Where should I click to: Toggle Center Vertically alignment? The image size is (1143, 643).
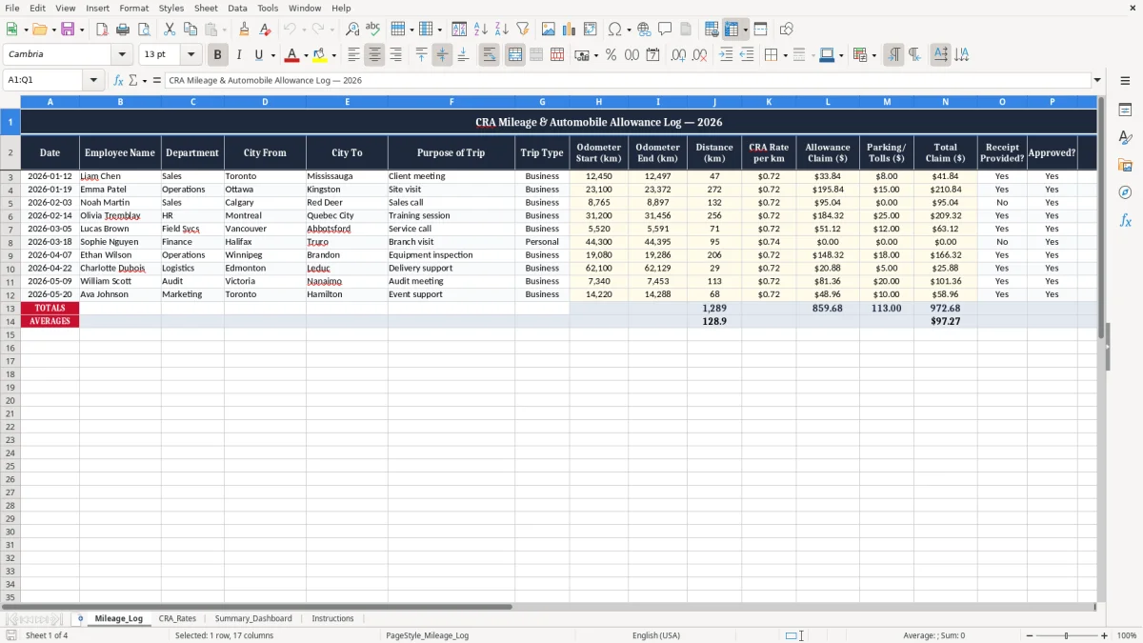click(442, 55)
